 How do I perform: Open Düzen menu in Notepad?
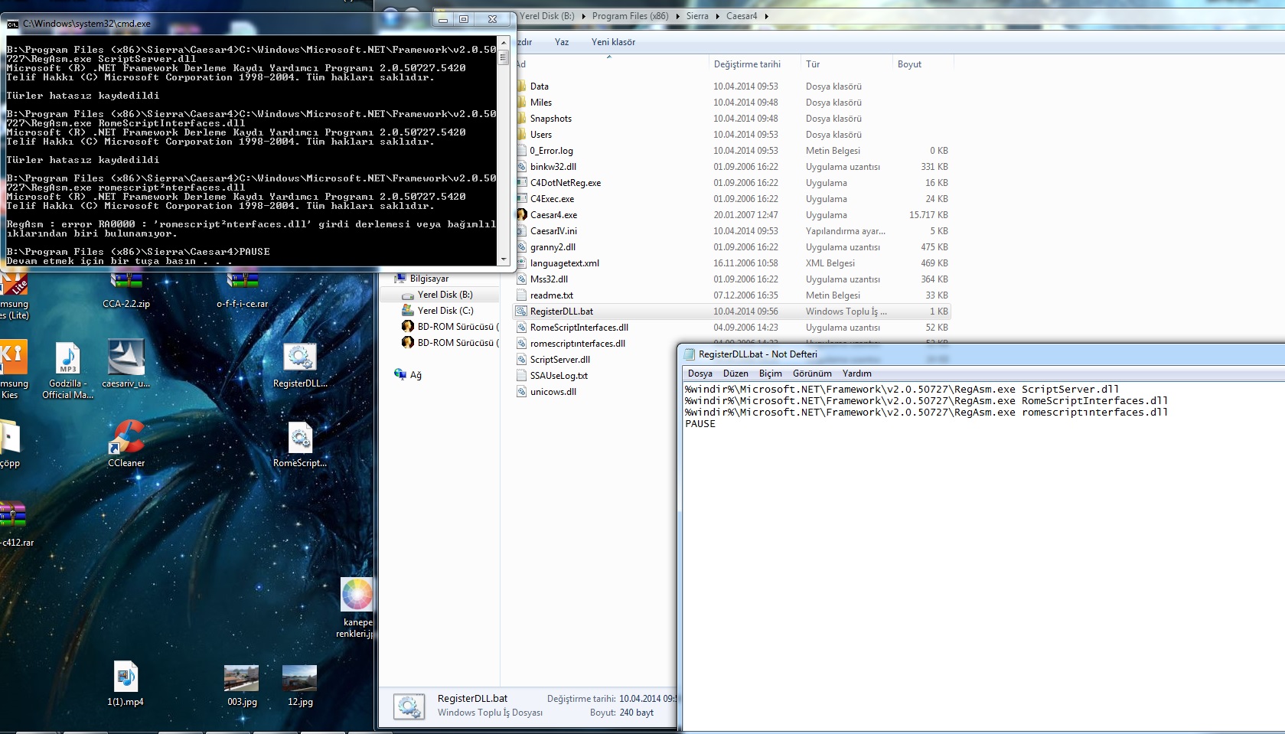(x=735, y=374)
